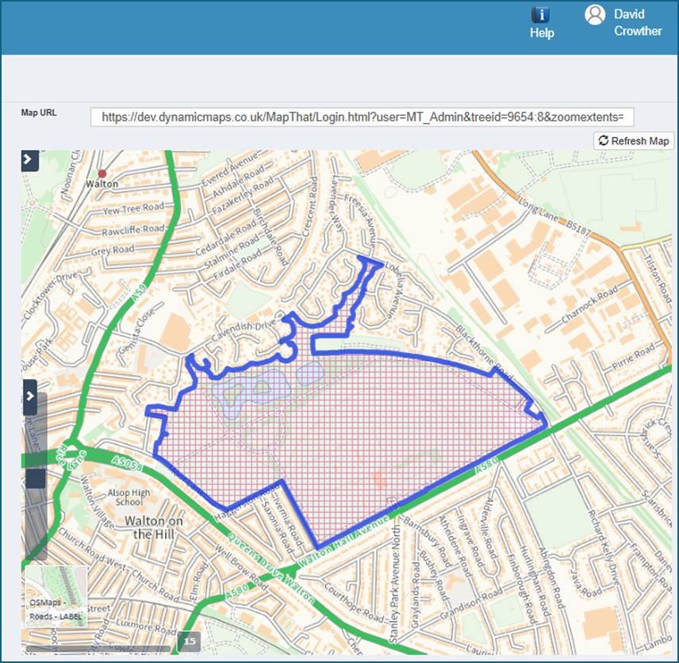Click the Walton on the Hill label
679x663 pixels.
point(154,527)
